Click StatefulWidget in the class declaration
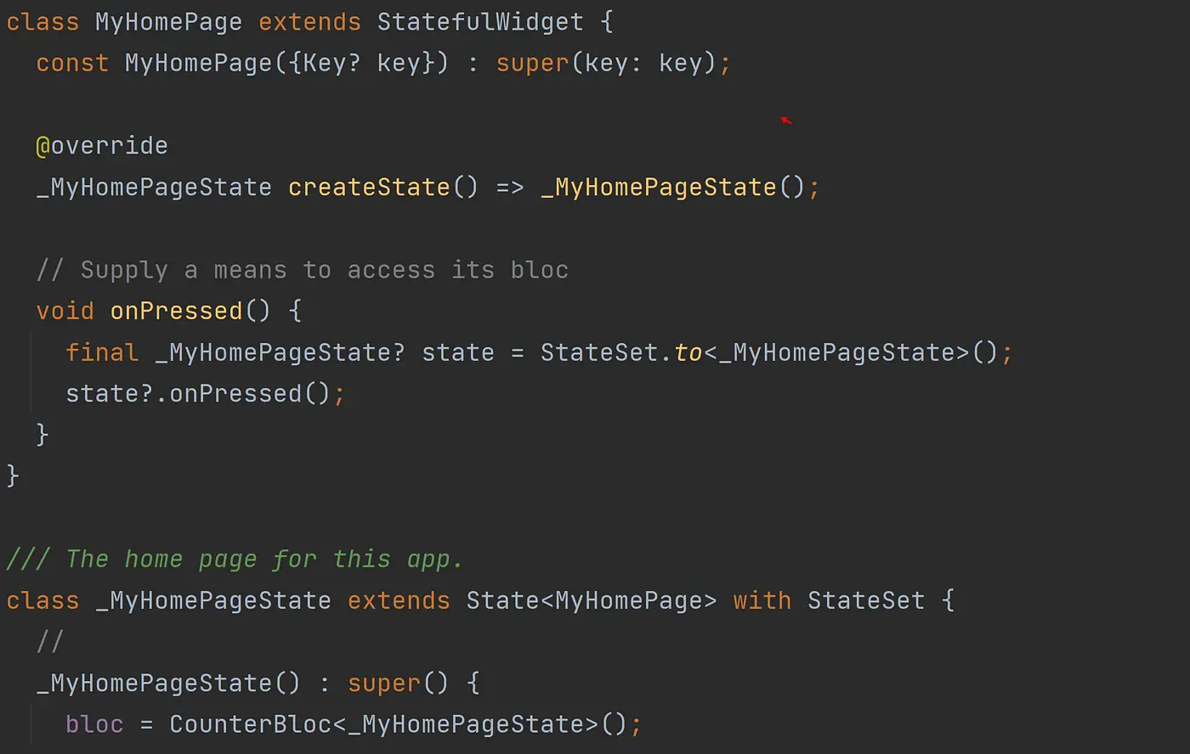1190x754 pixels. 480,22
